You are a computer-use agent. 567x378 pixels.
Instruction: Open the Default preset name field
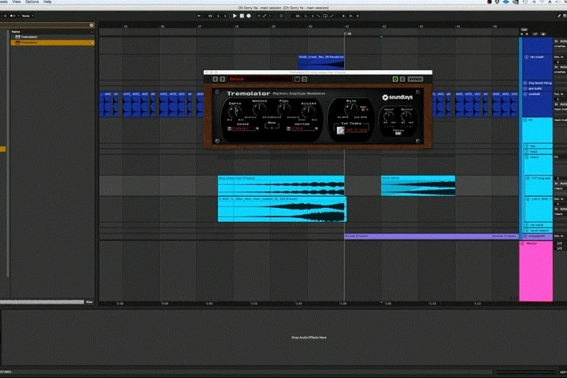coord(260,80)
